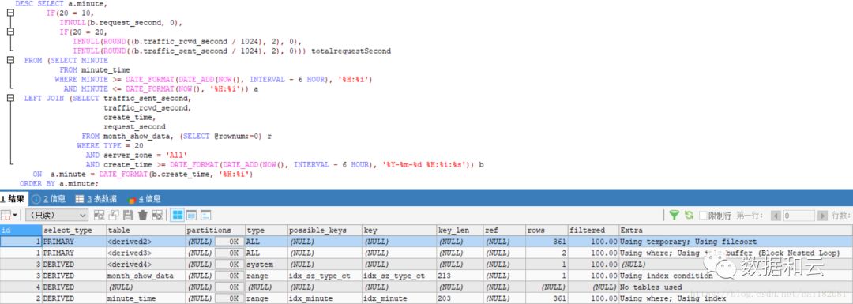Click the 0K button in month_show_data row

[x=230, y=276]
